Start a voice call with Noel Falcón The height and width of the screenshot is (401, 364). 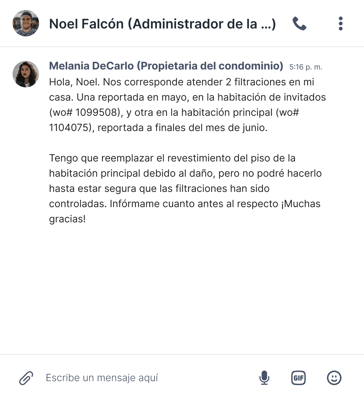tap(299, 23)
